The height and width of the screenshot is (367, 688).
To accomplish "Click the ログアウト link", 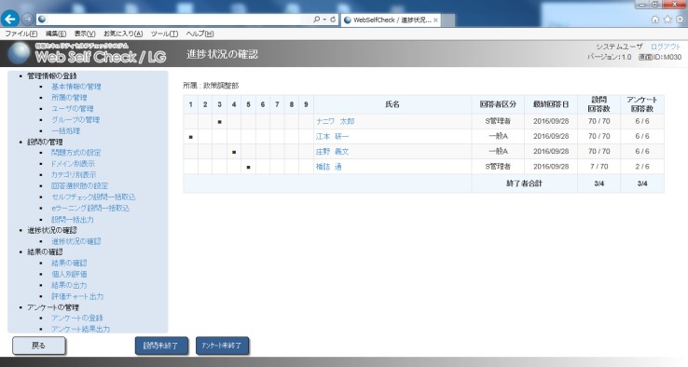I will click(666, 47).
